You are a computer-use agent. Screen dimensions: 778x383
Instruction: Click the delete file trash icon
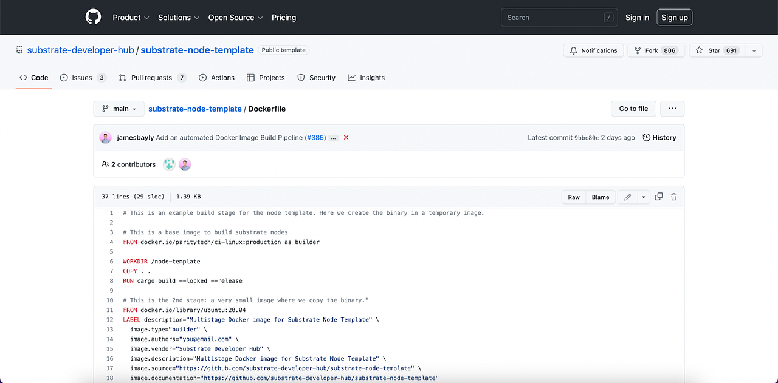coord(674,197)
